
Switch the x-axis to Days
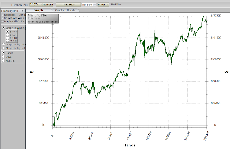coord(3,57)
